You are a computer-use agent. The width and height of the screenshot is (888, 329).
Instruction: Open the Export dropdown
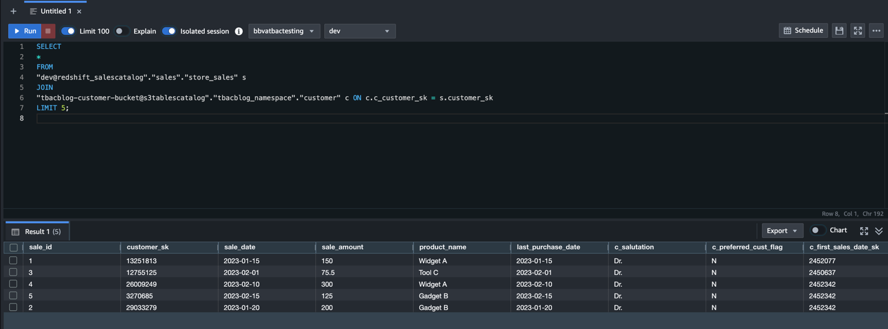coord(782,230)
